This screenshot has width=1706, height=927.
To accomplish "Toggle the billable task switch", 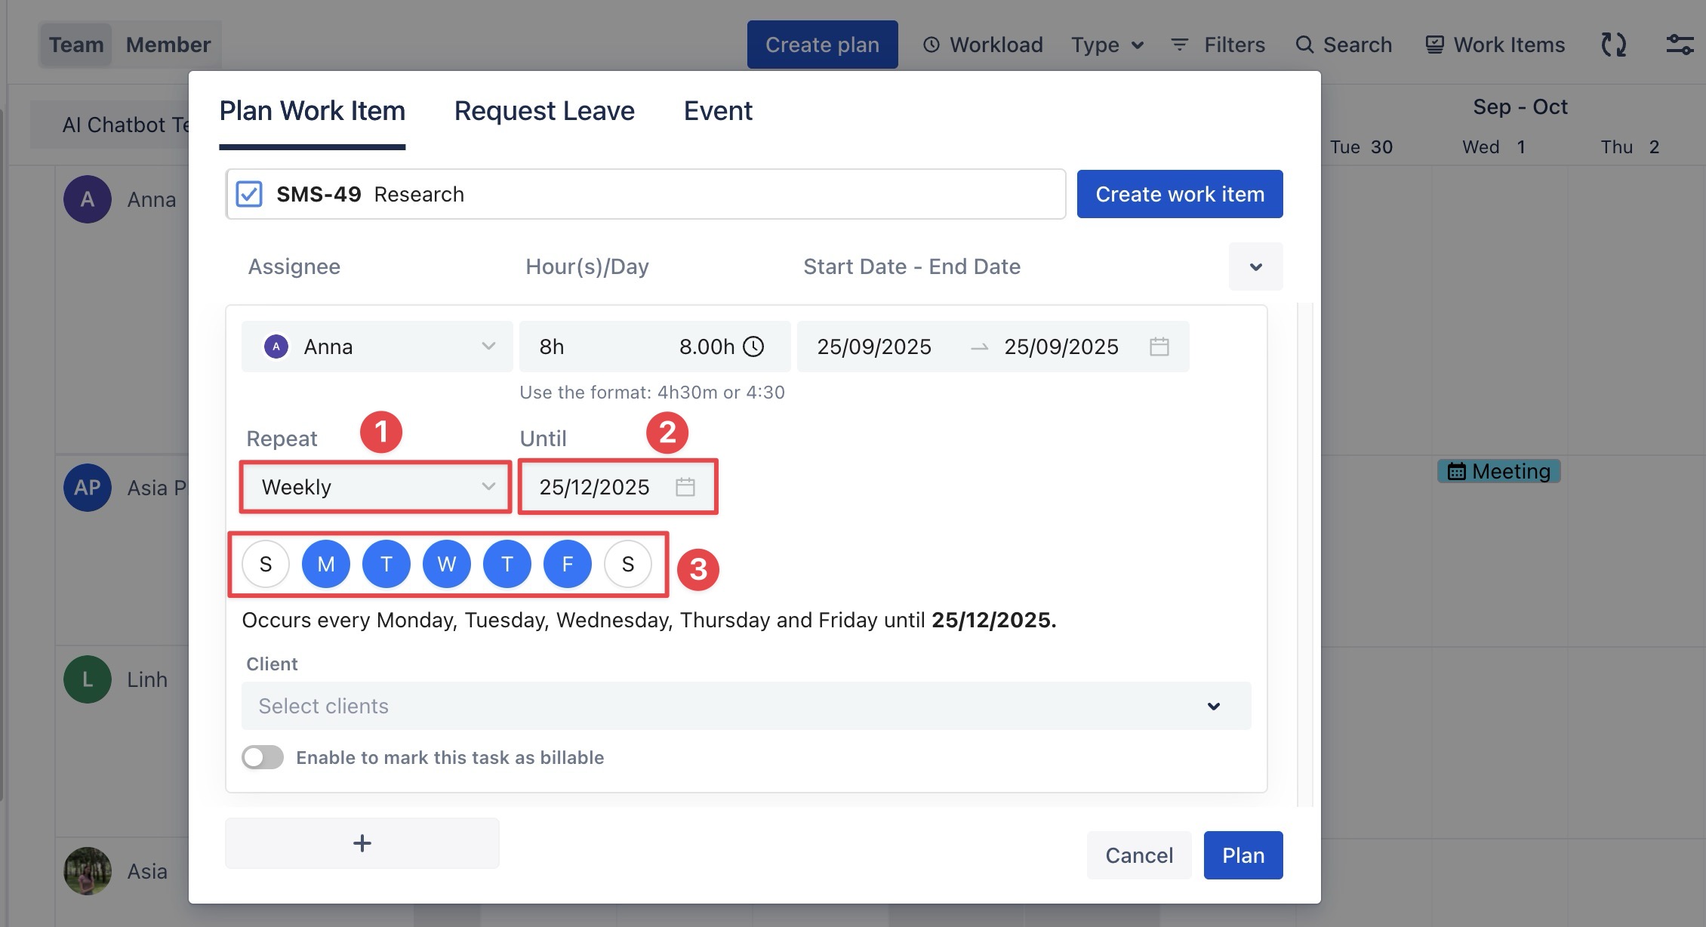I will [x=263, y=757].
